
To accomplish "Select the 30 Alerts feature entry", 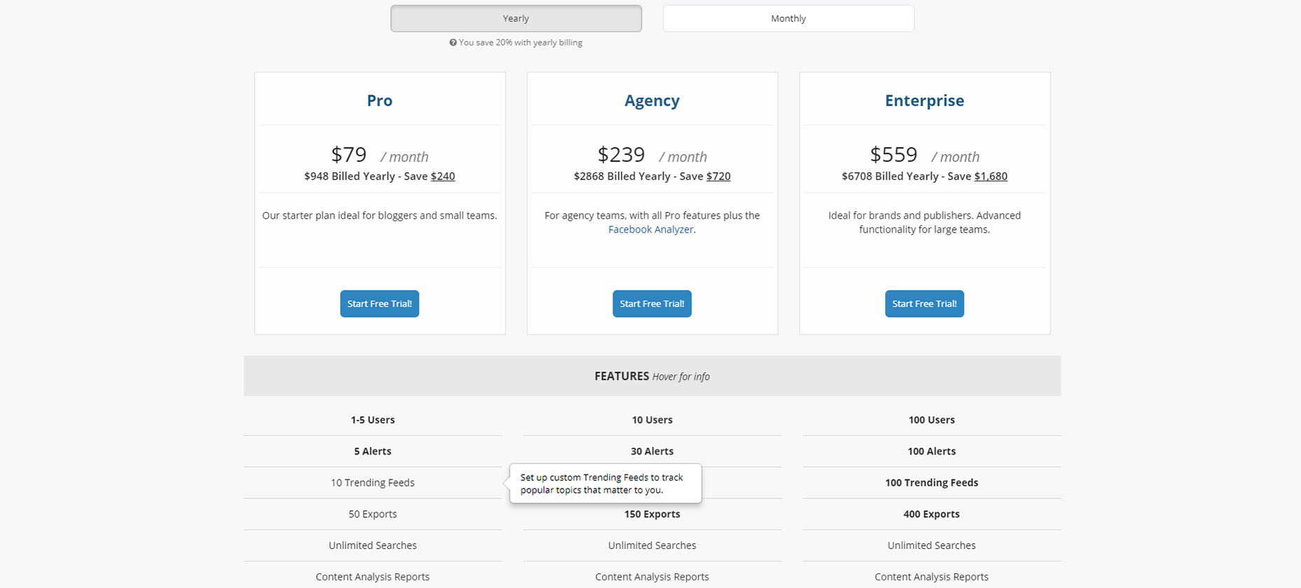I will 652,451.
